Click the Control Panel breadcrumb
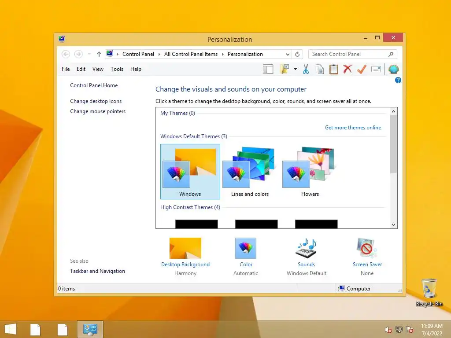Screen dimensions: 451x338 138,54
